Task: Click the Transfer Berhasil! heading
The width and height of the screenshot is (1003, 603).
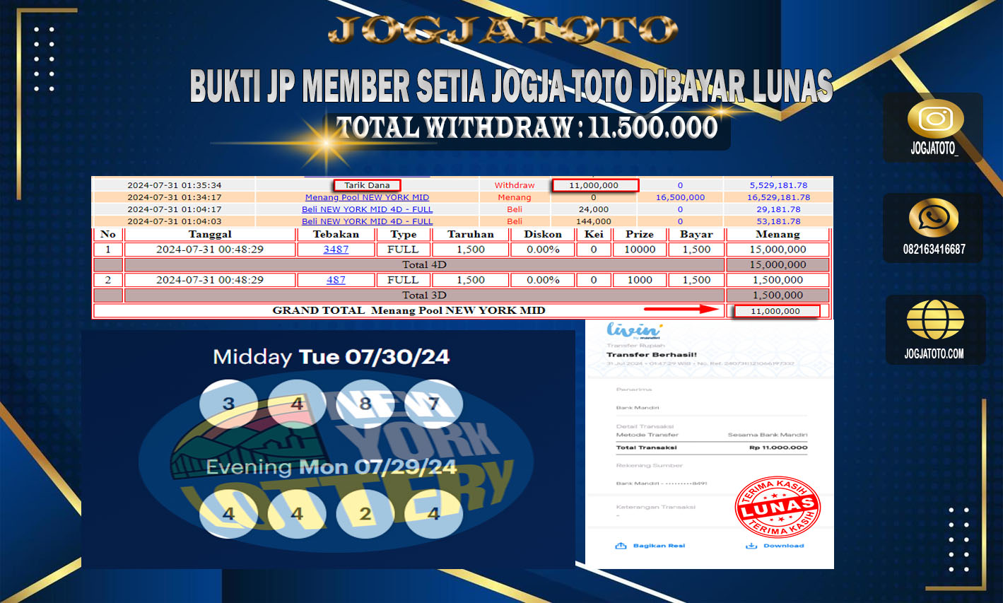Action: [x=652, y=355]
